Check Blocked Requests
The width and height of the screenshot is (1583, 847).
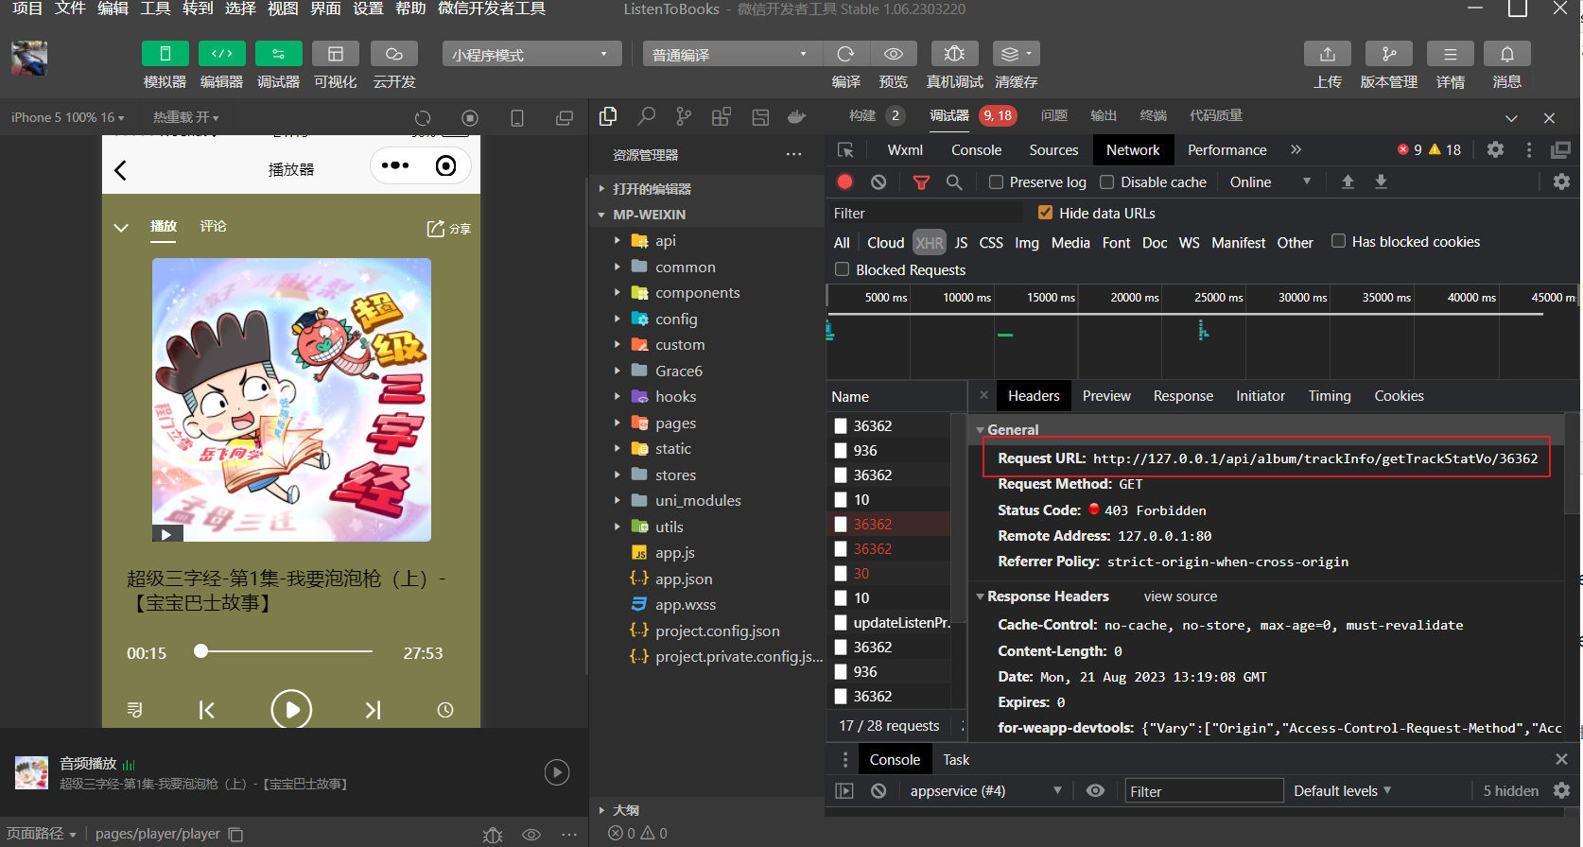(x=842, y=269)
